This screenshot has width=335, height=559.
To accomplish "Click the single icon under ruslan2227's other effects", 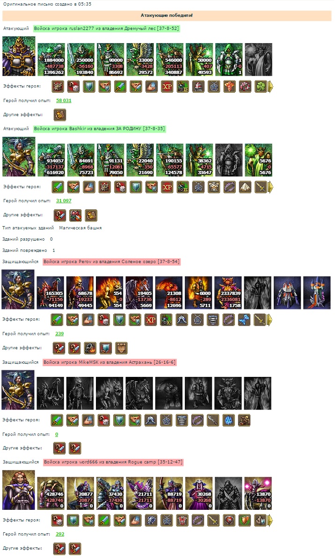I will [x=59, y=115].
